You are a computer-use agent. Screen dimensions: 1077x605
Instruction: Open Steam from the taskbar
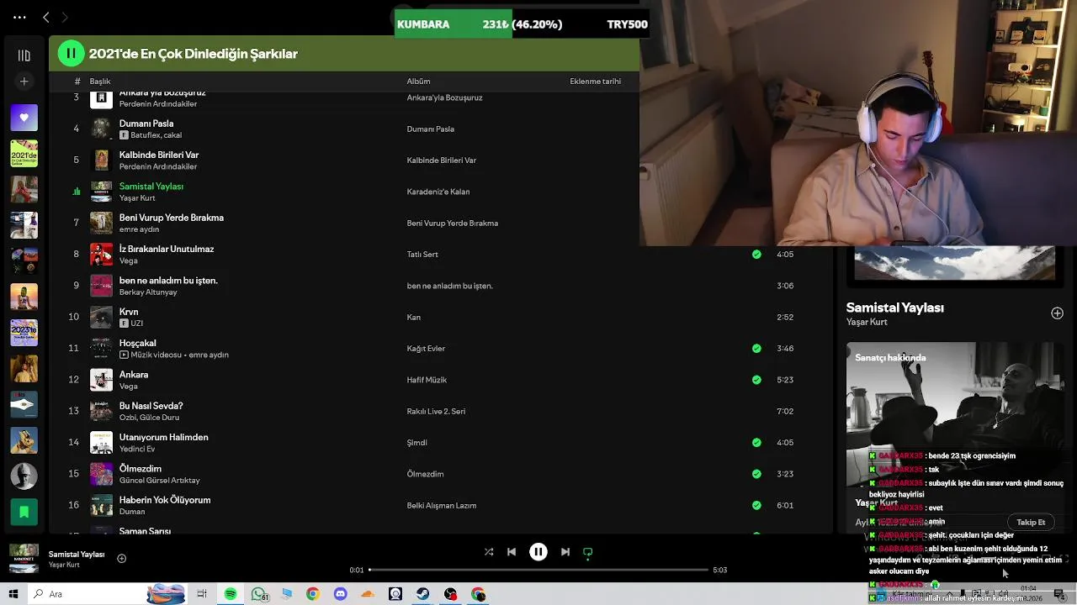(x=423, y=594)
